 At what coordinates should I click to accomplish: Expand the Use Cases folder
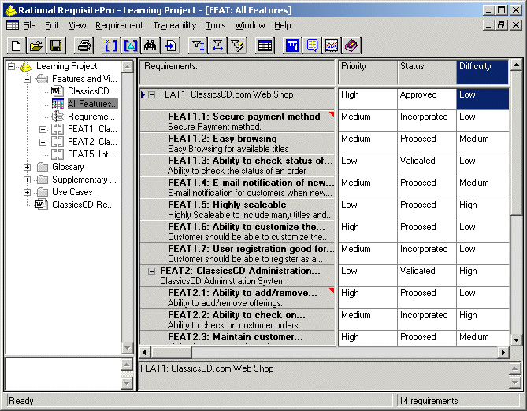click(x=28, y=192)
